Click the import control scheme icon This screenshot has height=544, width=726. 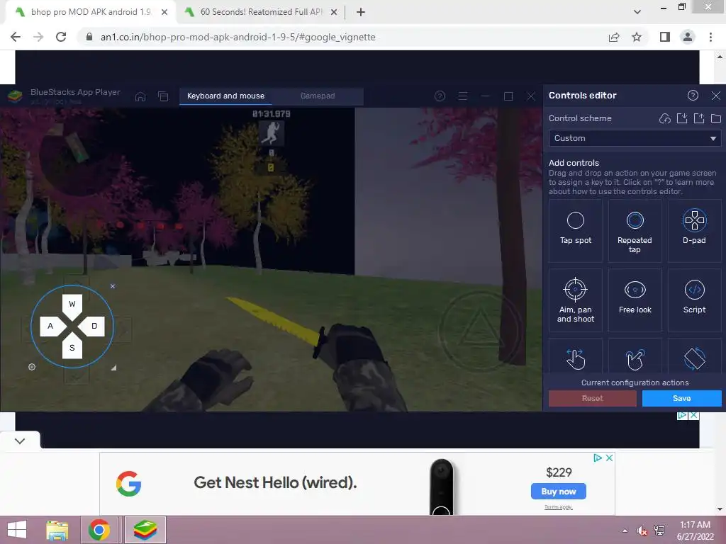point(682,118)
